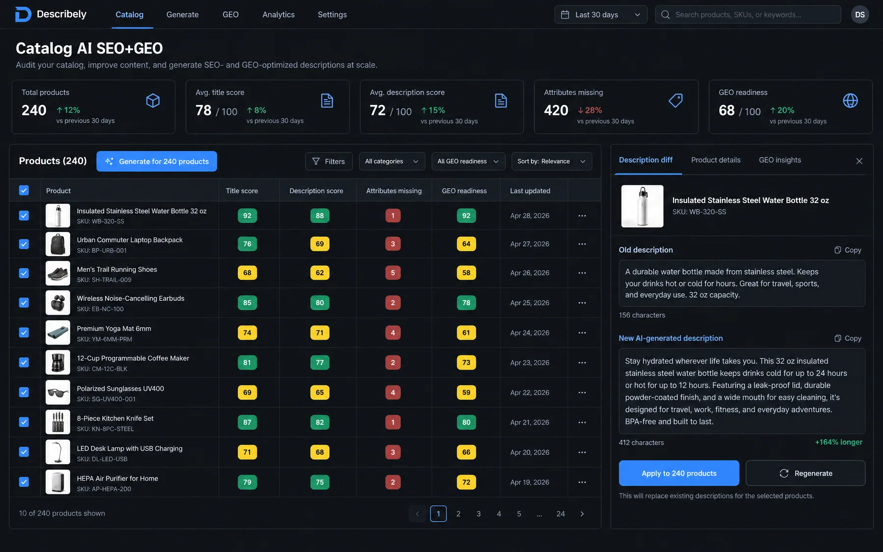
Task: Open row actions for 8-Piece Kitchen Knife Set
Action: click(582, 422)
